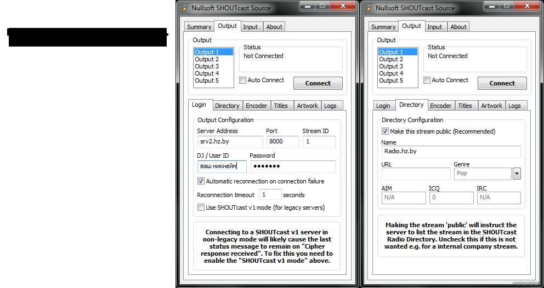Select Output 2 in right window list
The height and width of the screenshot is (288, 544).
coord(398,59)
